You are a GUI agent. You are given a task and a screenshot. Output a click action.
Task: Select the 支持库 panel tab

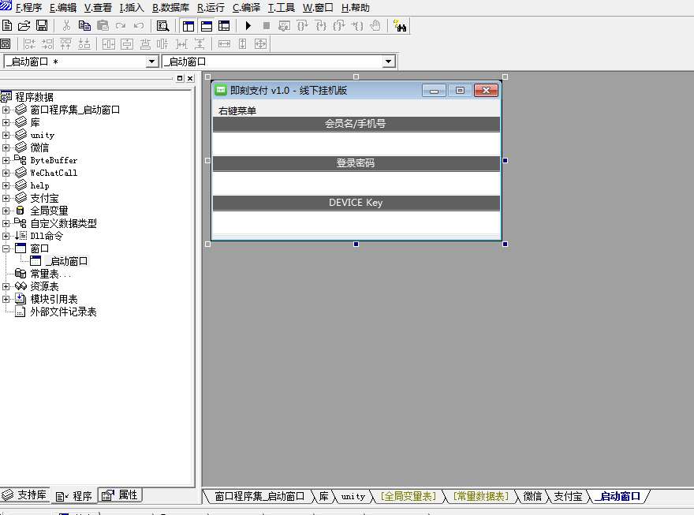click(25, 495)
